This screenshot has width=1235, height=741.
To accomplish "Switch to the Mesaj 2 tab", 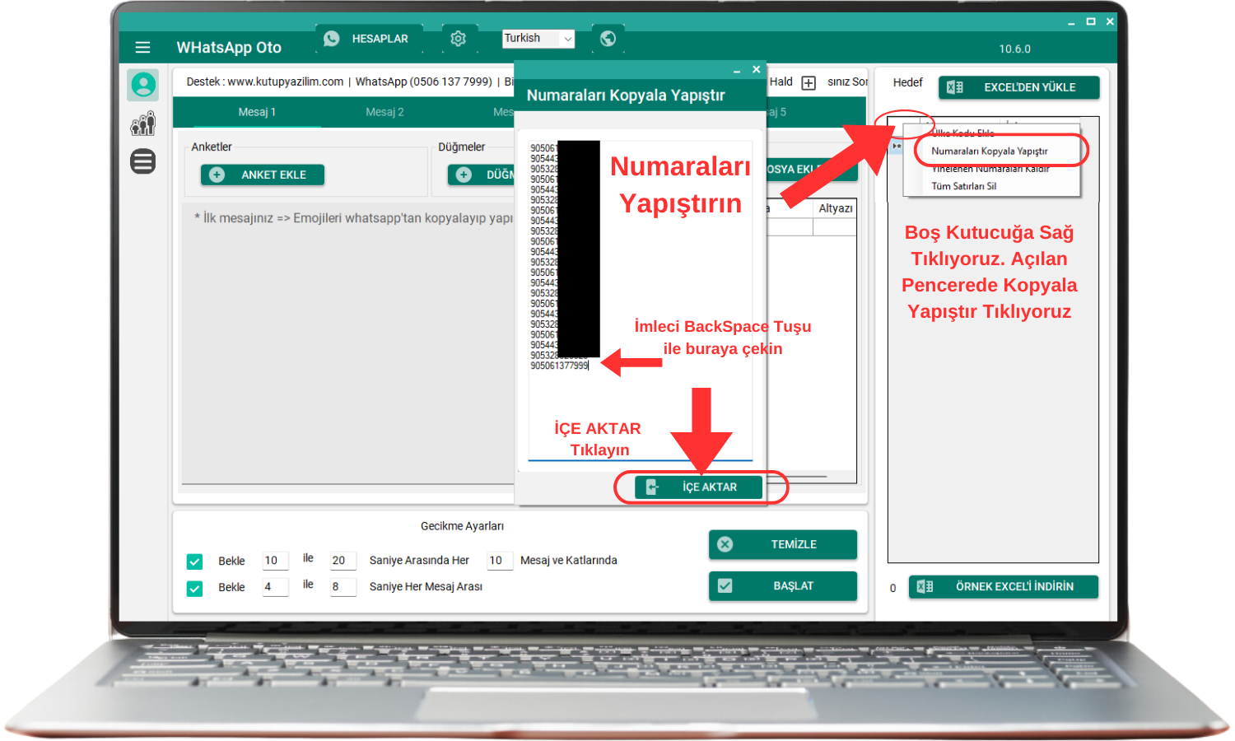I will pos(384,112).
